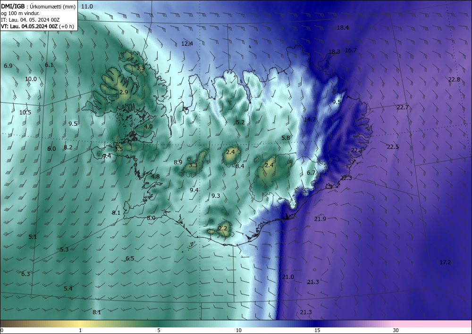This screenshot has width=472, height=334.
Task: Select the 5.8 value label
Action: point(286,138)
